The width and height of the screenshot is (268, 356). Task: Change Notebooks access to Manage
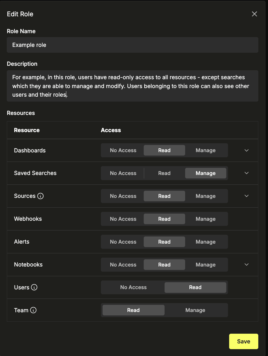[x=205, y=264]
